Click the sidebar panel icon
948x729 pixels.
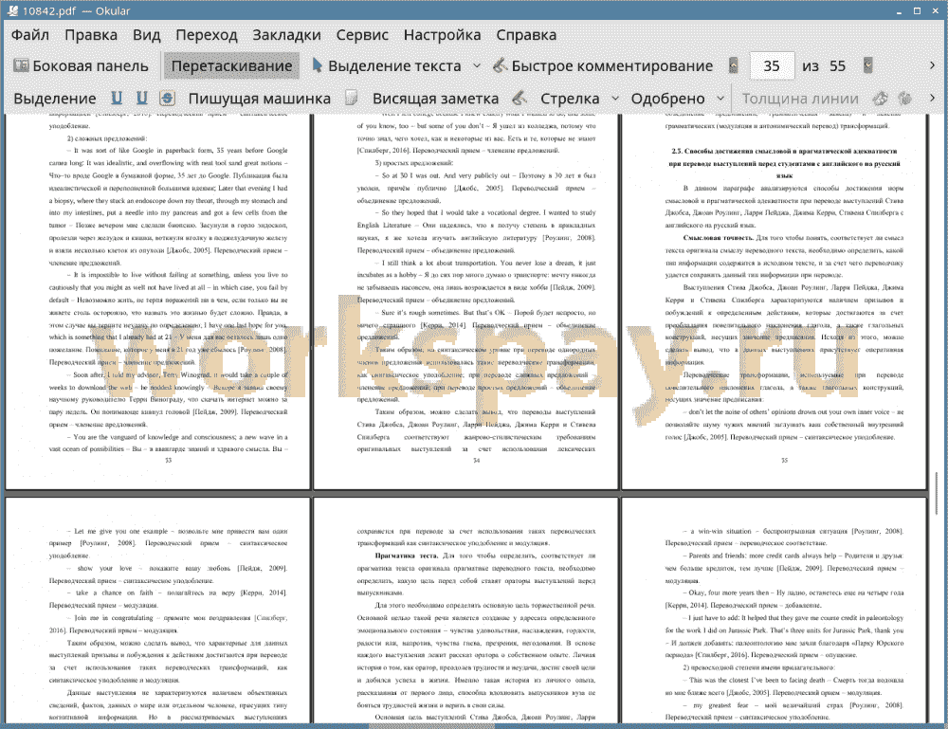point(21,65)
